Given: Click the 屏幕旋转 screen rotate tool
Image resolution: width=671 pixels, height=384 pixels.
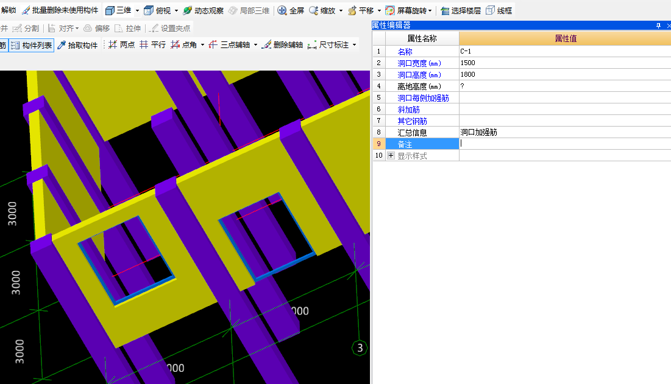Looking at the screenshot, I should pyautogui.click(x=406, y=10).
